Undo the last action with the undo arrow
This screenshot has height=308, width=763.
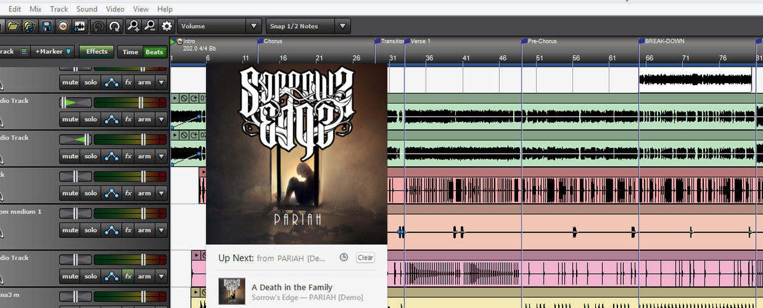tap(99, 26)
